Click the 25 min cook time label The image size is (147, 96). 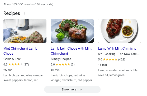pos(8,70)
